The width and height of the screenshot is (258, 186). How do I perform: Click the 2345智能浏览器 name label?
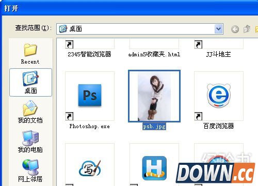coord(89,54)
